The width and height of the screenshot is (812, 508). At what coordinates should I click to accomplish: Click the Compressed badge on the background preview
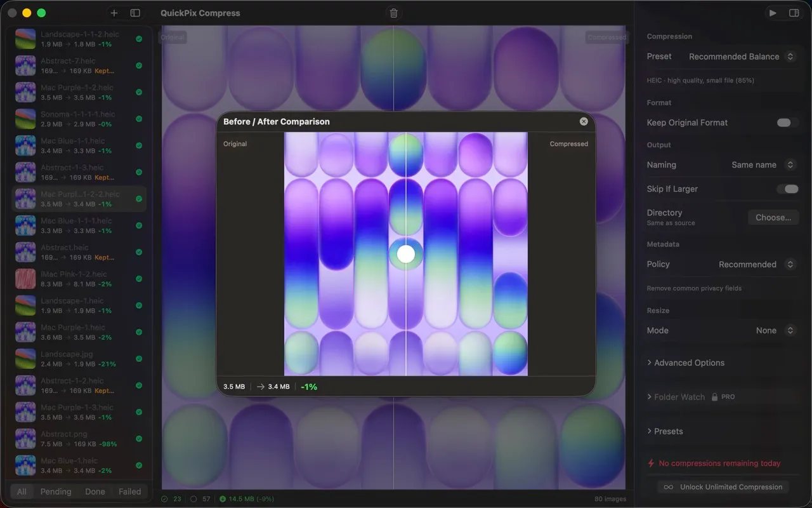tap(606, 37)
